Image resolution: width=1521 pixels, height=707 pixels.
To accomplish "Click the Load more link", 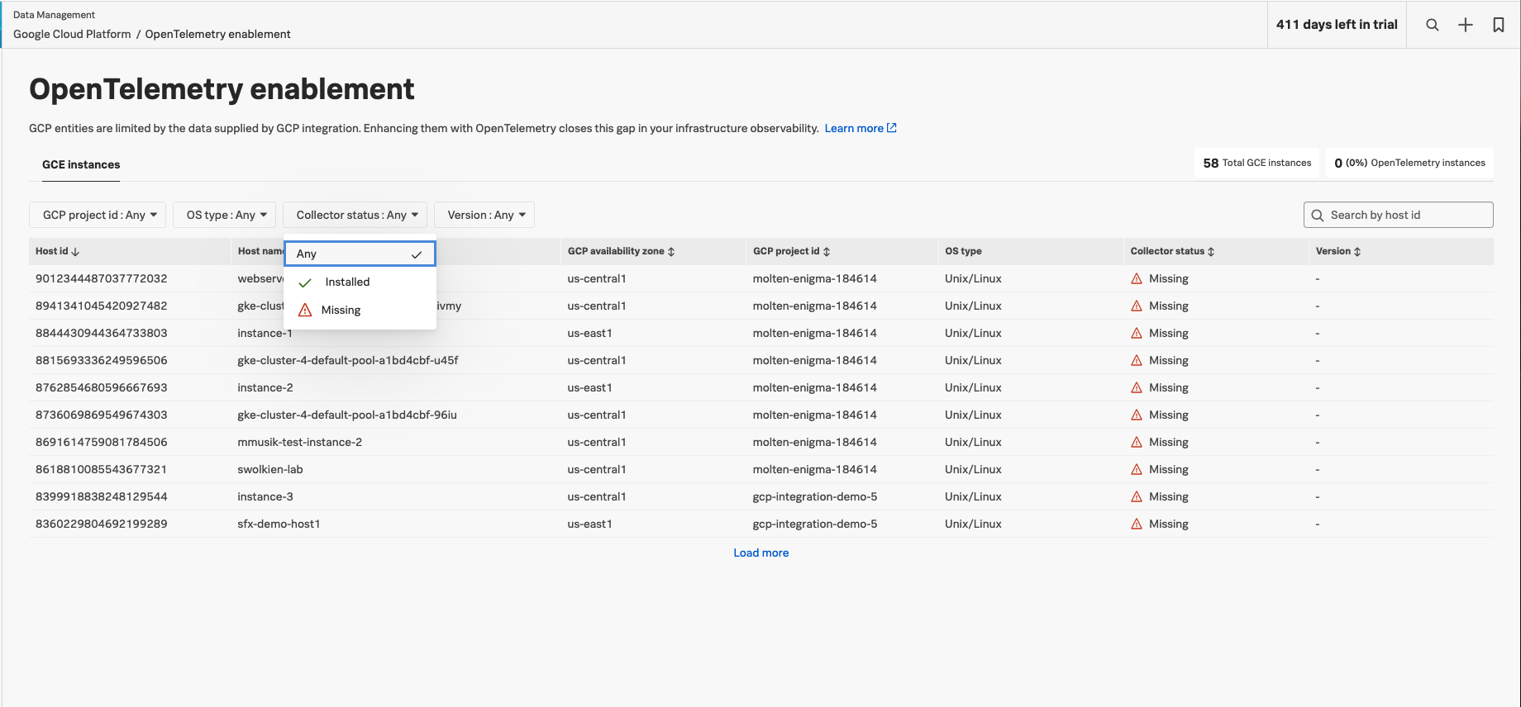I will coord(760,553).
